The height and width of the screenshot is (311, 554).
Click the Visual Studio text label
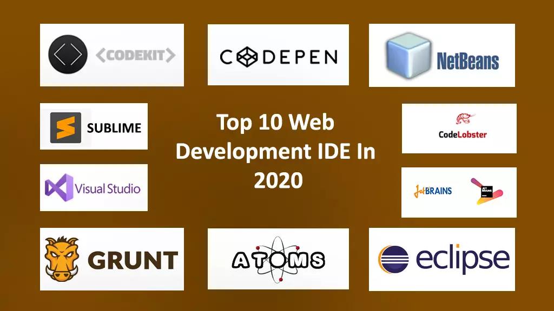click(107, 188)
